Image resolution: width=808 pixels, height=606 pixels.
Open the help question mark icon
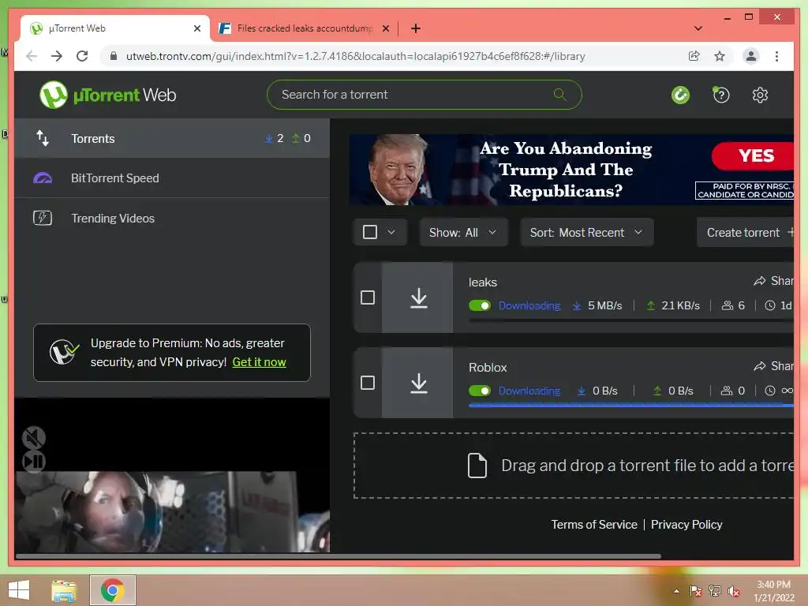point(721,95)
